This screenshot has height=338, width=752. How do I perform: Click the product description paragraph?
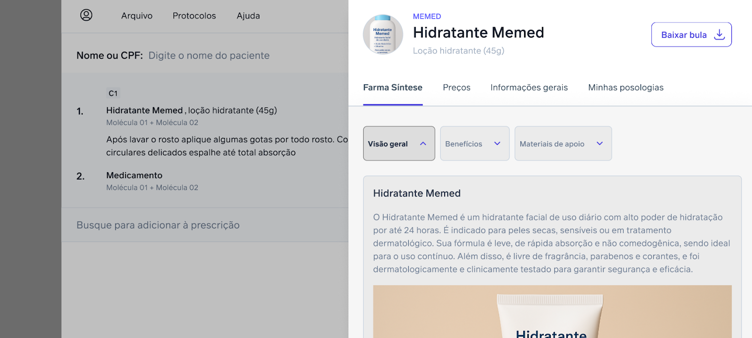552,243
